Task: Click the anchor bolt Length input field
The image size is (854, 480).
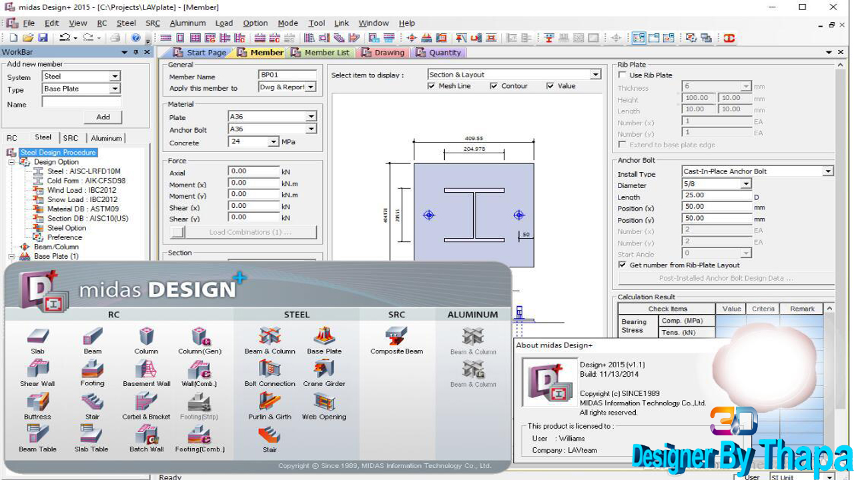Action: (x=717, y=195)
